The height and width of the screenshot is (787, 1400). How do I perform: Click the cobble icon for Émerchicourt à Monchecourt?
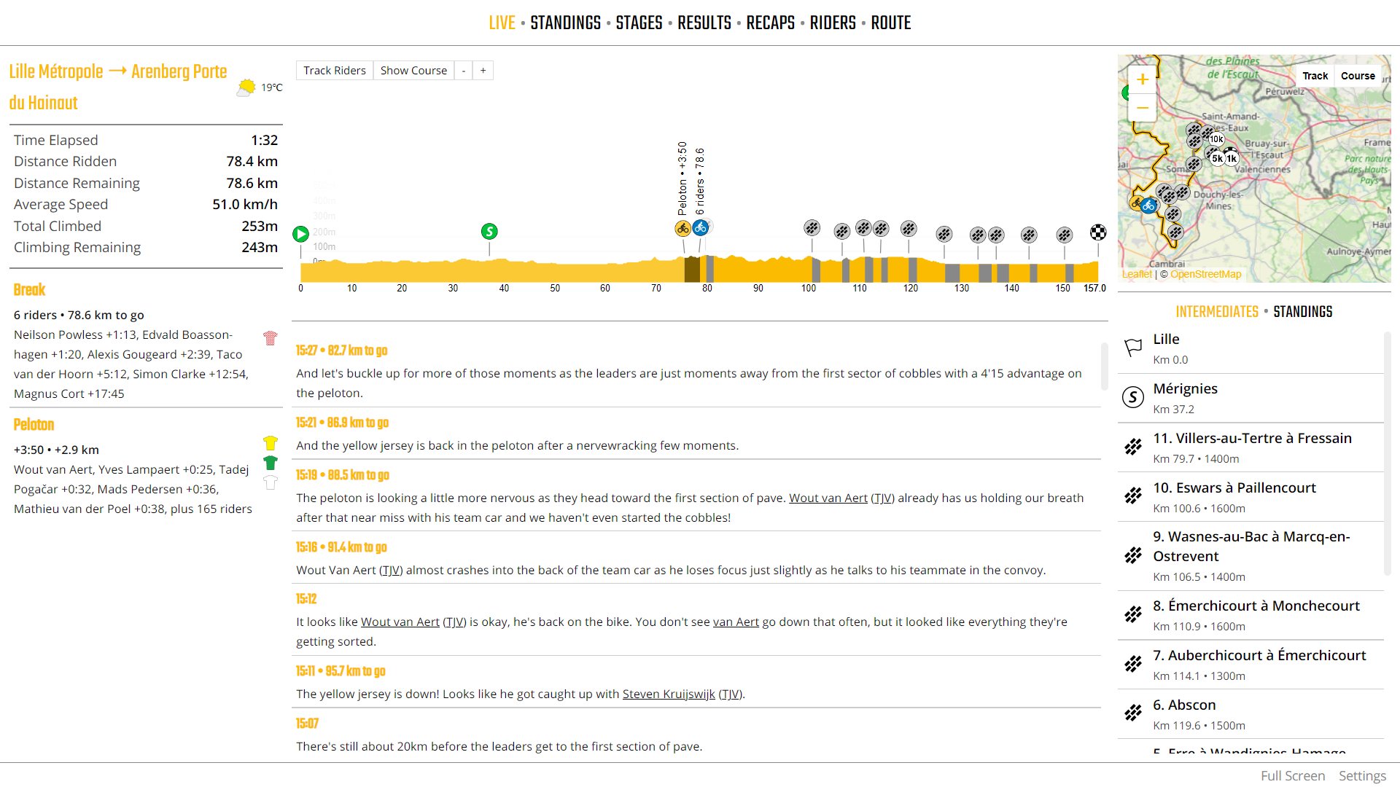click(1133, 614)
